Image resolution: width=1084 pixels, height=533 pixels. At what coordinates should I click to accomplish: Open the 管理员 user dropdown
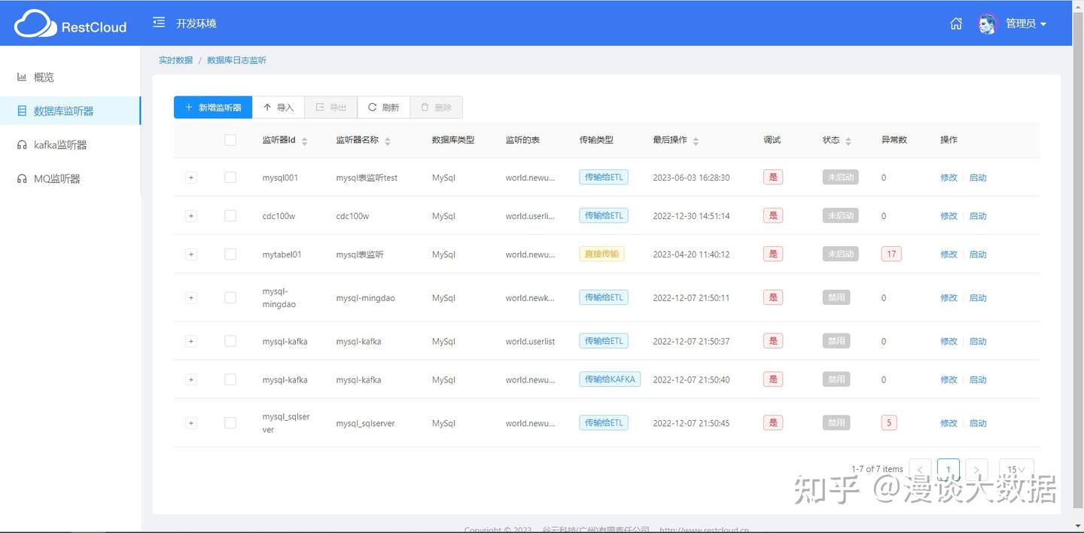pos(1026,23)
